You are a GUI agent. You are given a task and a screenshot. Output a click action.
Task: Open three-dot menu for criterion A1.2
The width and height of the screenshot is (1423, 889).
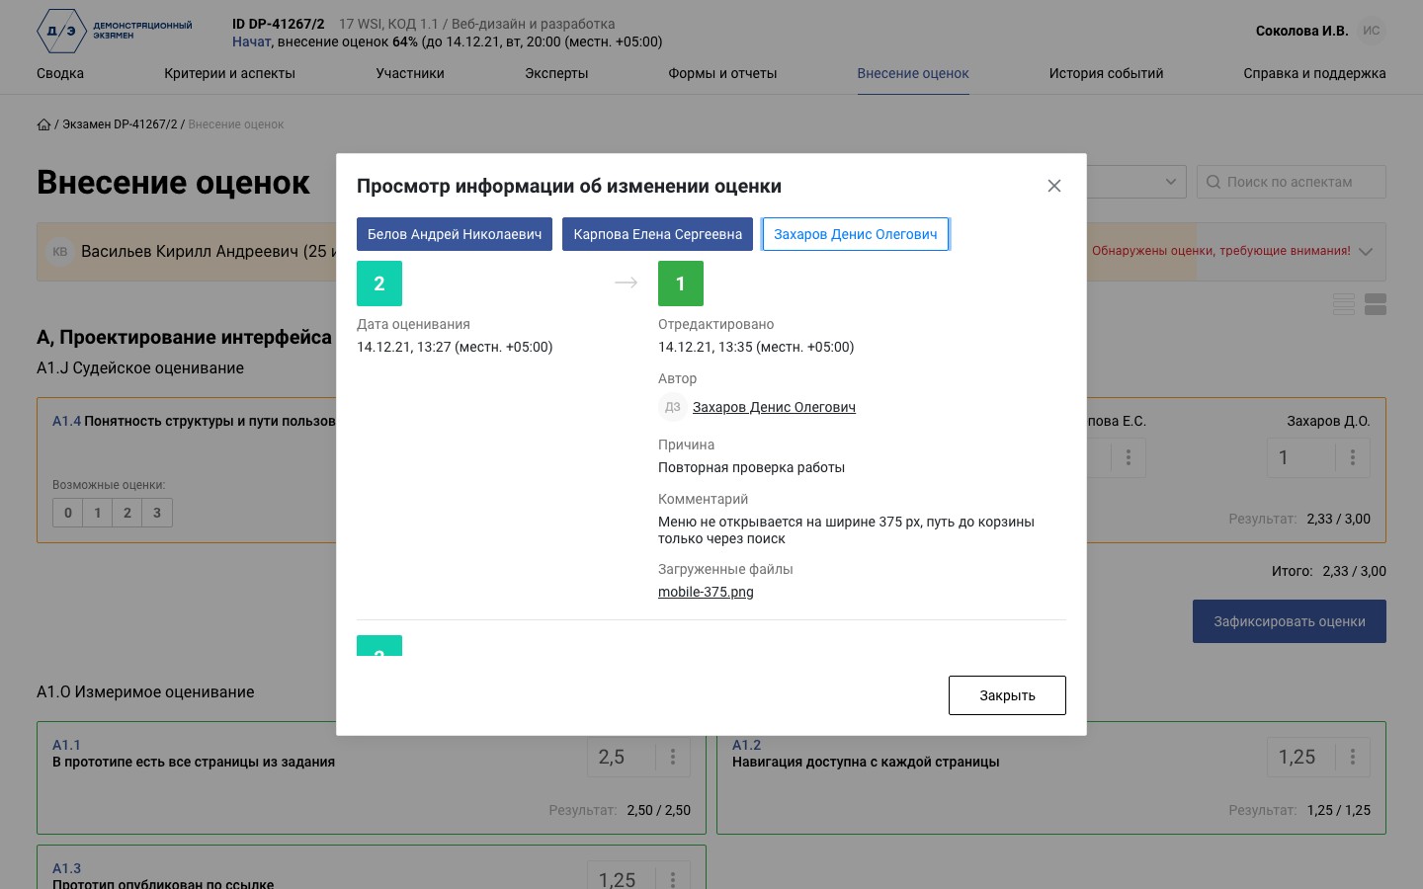pyautogui.click(x=1353, y=757)
